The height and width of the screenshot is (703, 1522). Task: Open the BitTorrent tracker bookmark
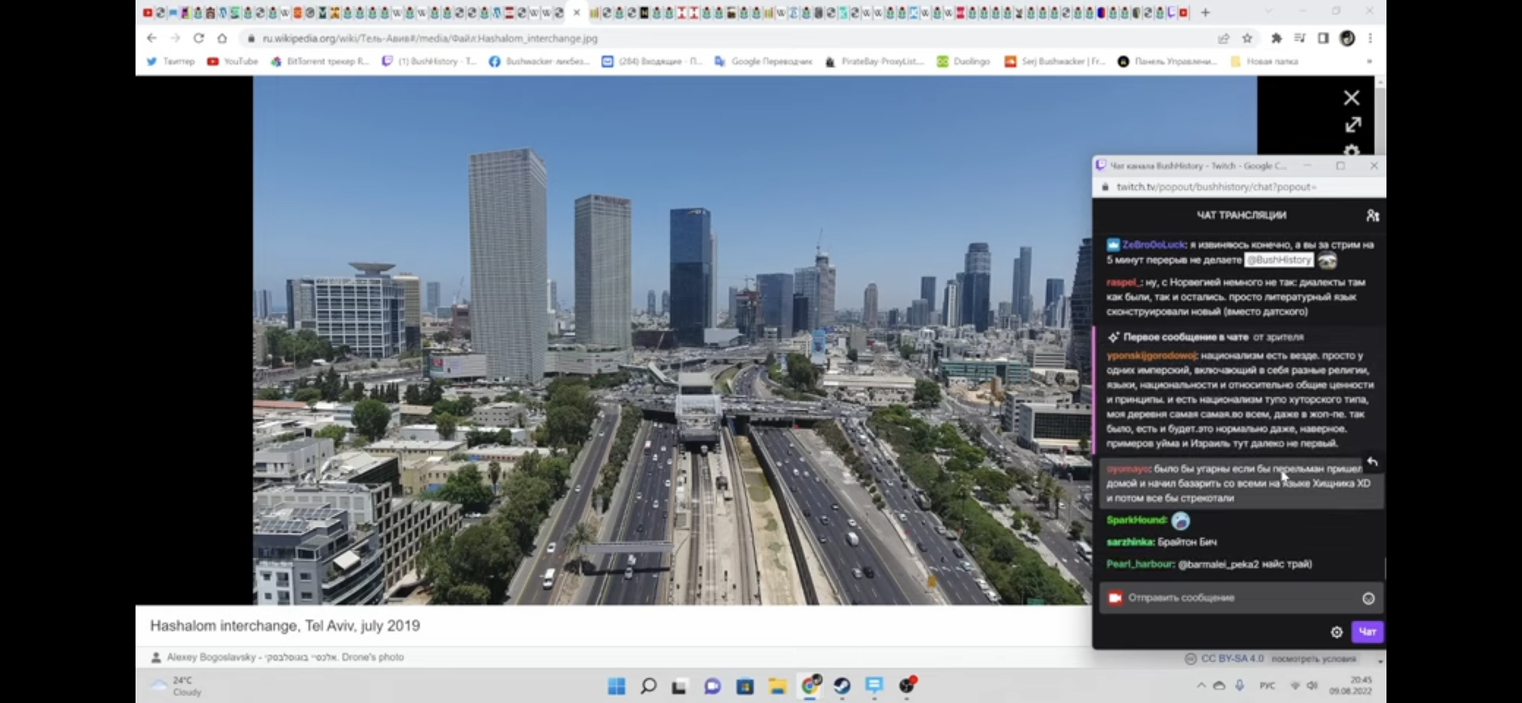320,62
